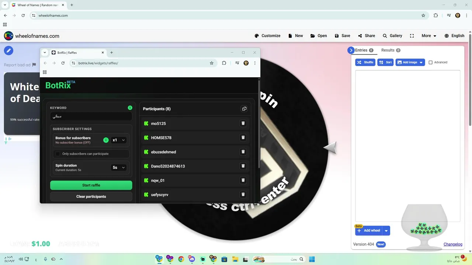Open the x1 subscriber bonus dropdown
This screenshot has width=472, height=265.
click(x=119, y=140)
